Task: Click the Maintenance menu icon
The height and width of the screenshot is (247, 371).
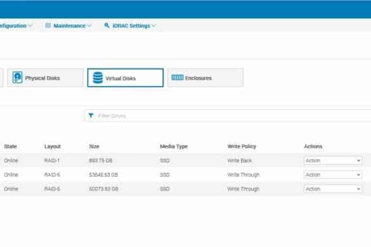Action: (48, 25)
